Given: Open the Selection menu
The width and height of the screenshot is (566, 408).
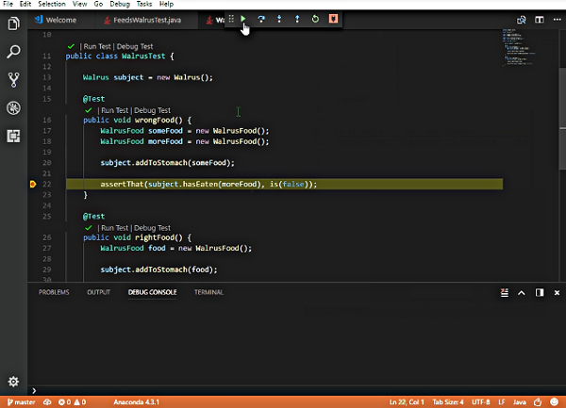Looking at the screenshot, I should [x=52, y=4].
